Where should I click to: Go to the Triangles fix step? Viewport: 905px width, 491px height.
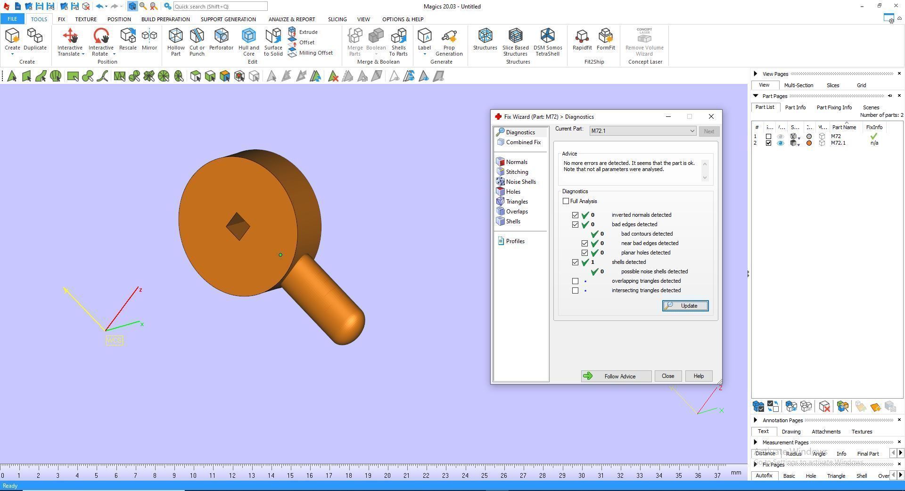point(512,202)
